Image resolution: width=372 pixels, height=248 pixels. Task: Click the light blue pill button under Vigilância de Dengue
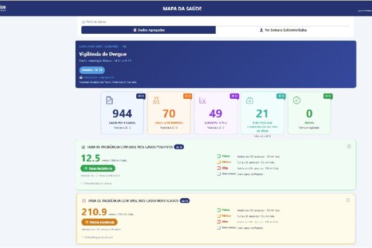click(x=92, y=70)
